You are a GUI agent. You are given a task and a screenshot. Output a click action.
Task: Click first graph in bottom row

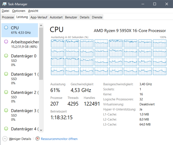pyautogui.click(x=57, y=71)
